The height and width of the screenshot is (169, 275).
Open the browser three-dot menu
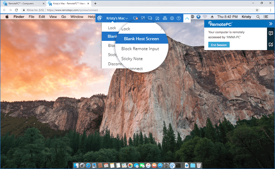[x=271, y=10]
